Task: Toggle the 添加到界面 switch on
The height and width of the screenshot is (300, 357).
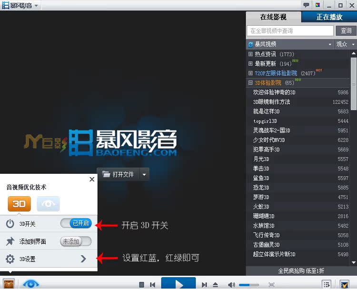Action: pos(76,241)
